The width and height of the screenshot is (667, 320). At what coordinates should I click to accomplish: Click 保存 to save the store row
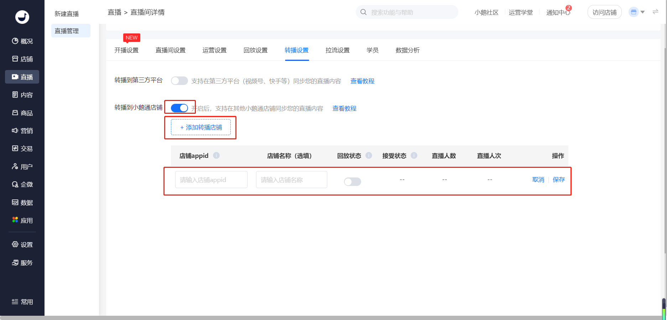(558, 180)
